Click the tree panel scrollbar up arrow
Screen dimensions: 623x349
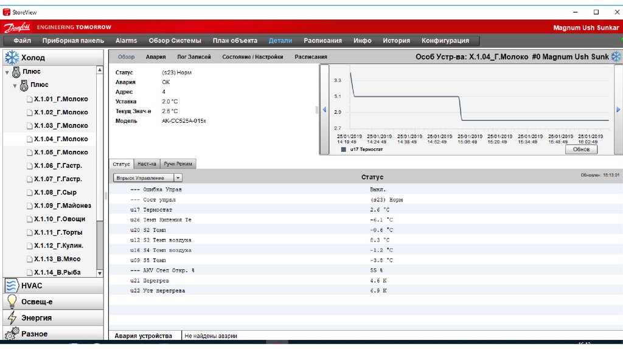point(100,71)
